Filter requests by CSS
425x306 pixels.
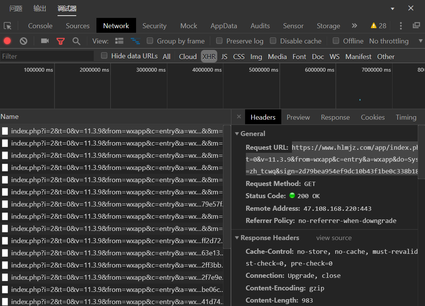239,56
